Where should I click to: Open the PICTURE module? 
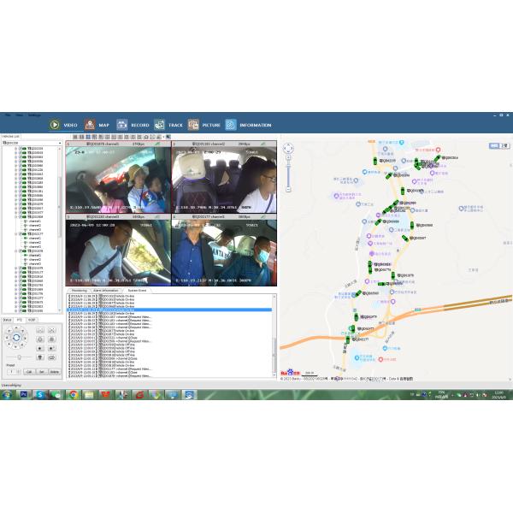click(194, 125)
